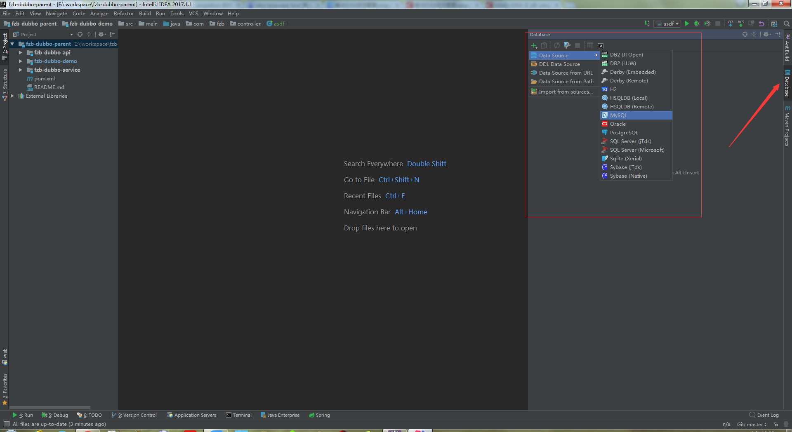Open the Ant Build side tab
Viewport: 792px width, 432px height.
click(787, 47)
